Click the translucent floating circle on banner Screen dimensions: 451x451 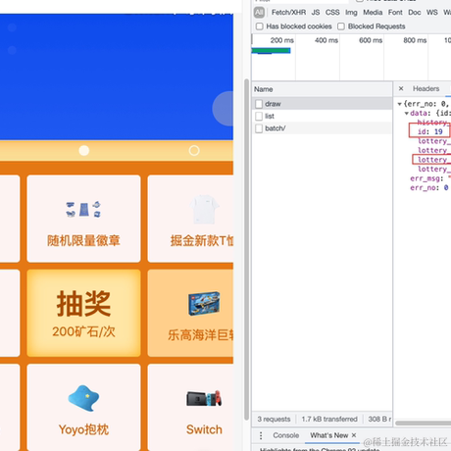click(x=223, y=109)
